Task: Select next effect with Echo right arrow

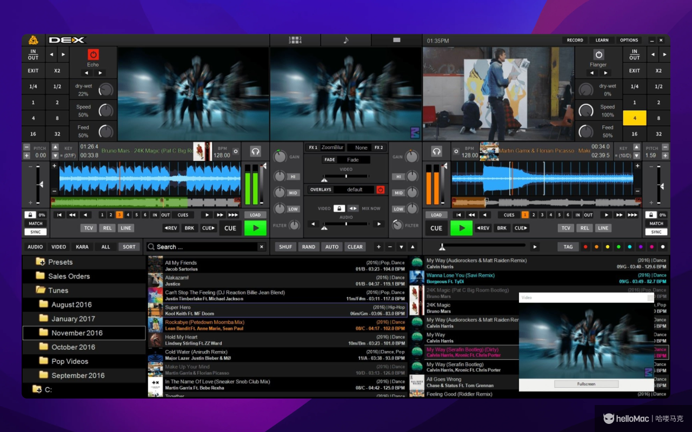Action: [x=100, y=73]
